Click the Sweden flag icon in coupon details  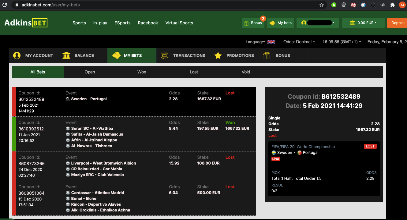(x=274, y=153)
